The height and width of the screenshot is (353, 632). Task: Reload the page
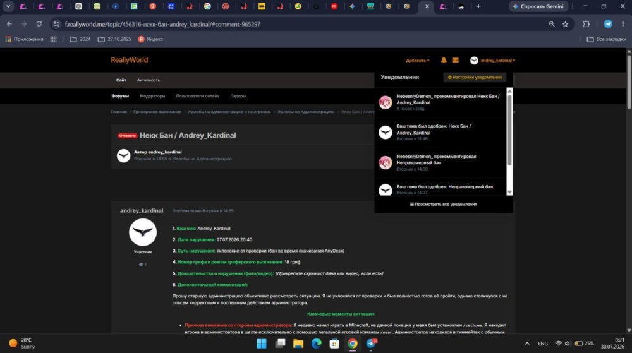coord(39,24)
